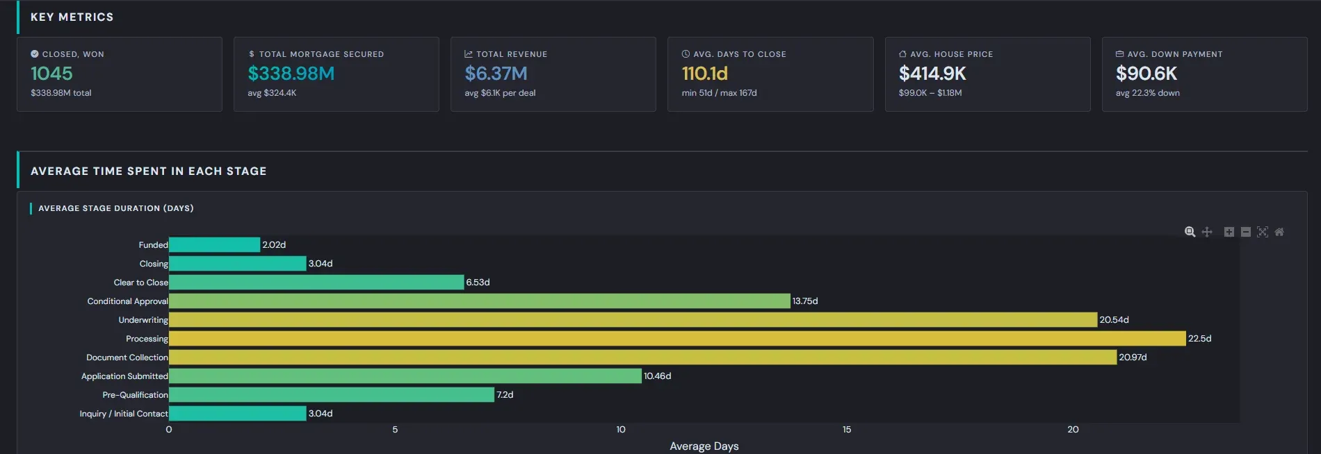Click the checkmark icon beside Closed, Won
The image size is (1321, 454).
[35, 53]
